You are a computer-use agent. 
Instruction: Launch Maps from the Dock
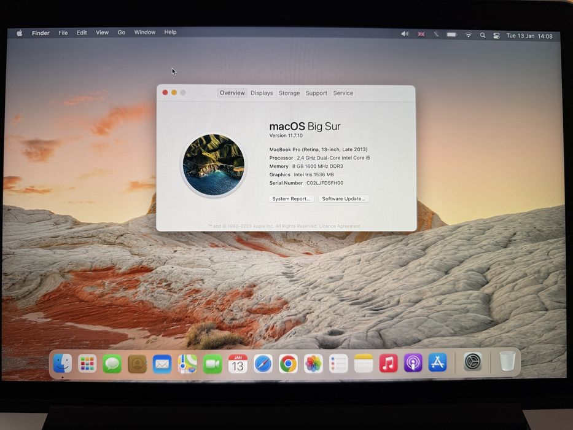click(187, 364)
